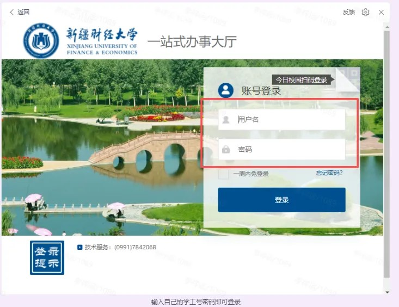Click the Xinjiang University emblem logo

click(x=41, y=41)
